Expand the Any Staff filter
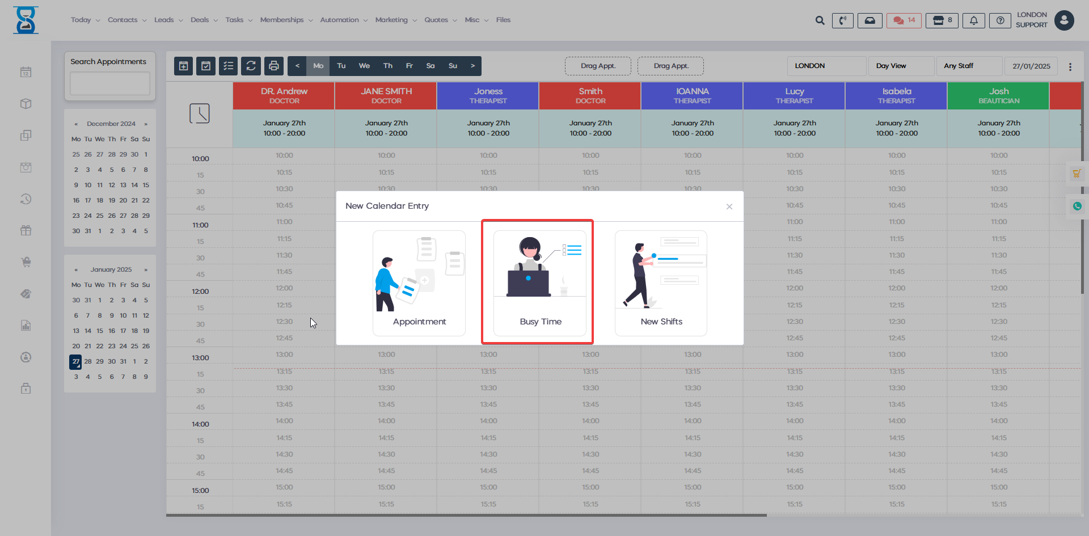1089x536 pixels. click(x=969, y=66)
